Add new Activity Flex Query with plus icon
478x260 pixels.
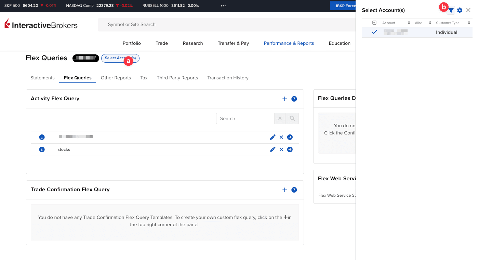click(284, 99)
